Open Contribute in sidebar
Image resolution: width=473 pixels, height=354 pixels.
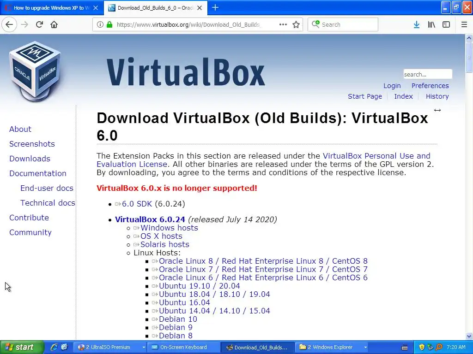[x=29, y=218]
